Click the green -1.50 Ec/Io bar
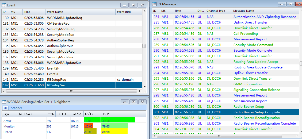Image resolution: width=302 pixels, height=139 pixels. pyautogui.click(x=92, y=120)
